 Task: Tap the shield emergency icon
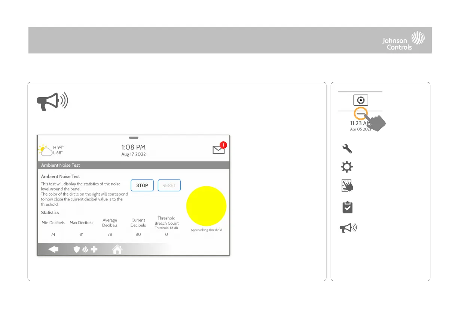point(76,249)
